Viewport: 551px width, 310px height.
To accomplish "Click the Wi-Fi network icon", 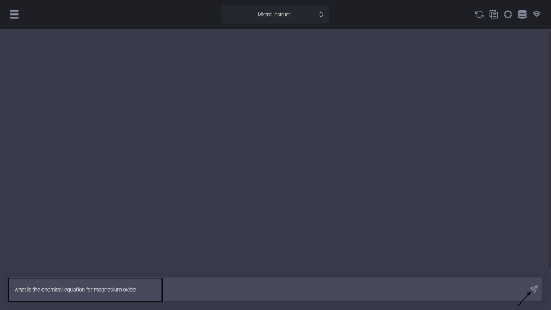I will pos(536,15).
